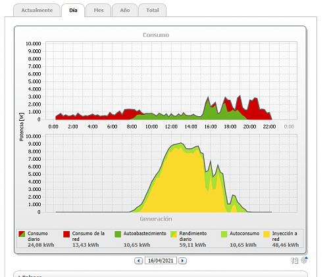The image size is (329, 277).
Task: Click the Inyección a red legend label
Action: [284, 236]
